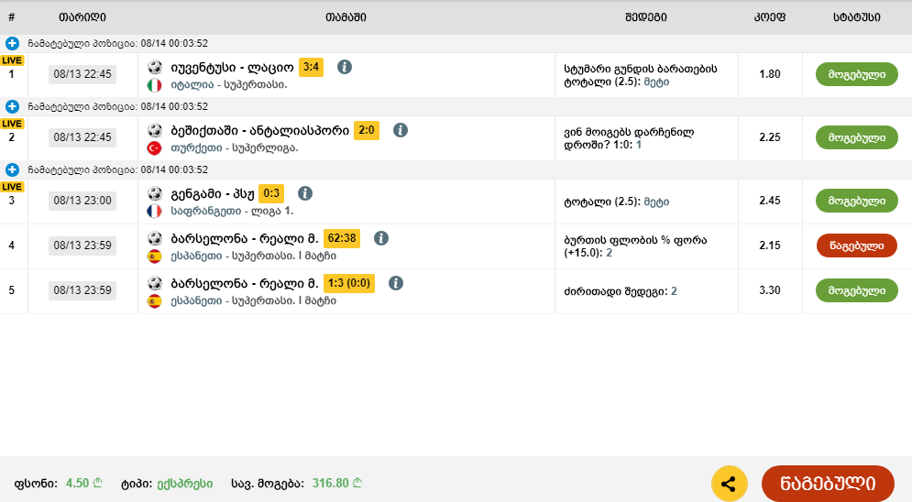Expand the added position above the გენგამი - პსჟ row
This screenshot has height=502, width=912.
click(x=12, y=169)
